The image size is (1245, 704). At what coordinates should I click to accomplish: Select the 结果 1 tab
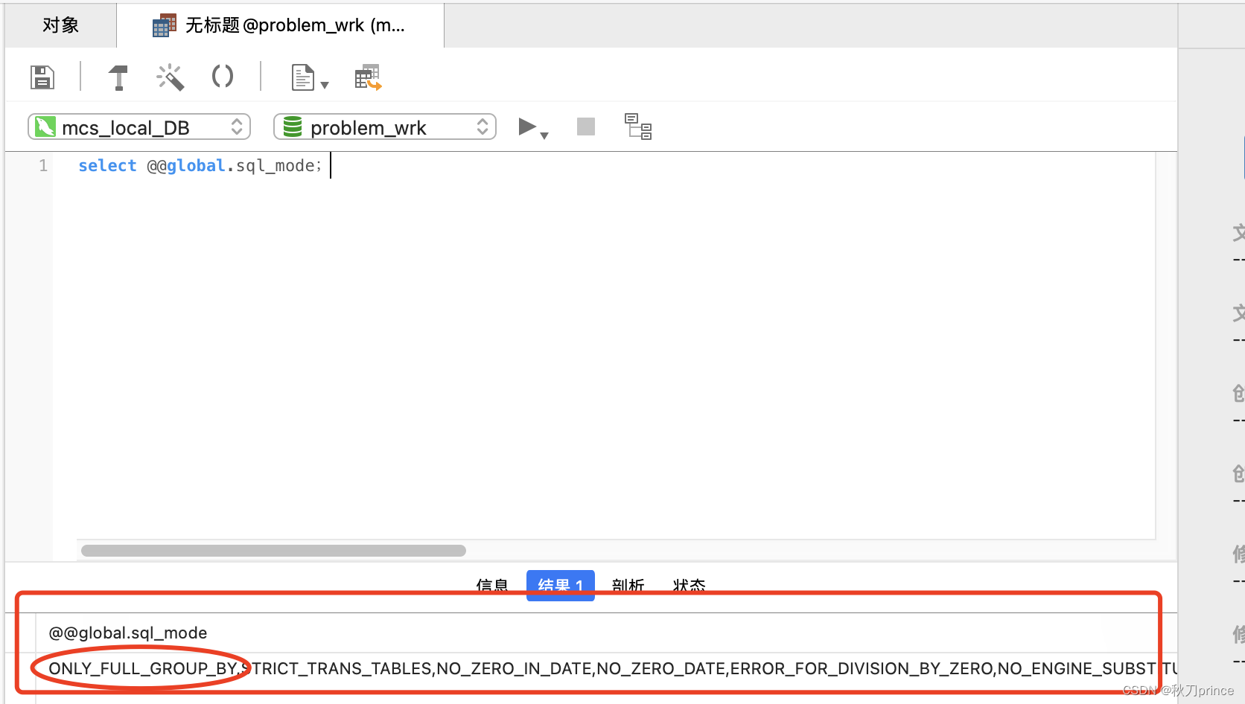coord(560,585)
